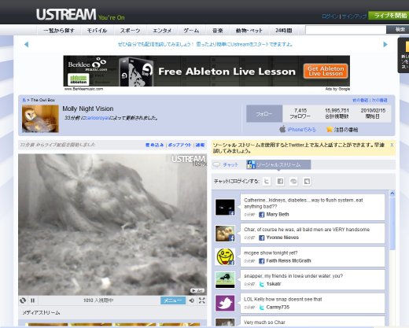Viewport: 409px width, 328px height.
Task: Click the ポップアウト link
Action: [x=179, y=145]
